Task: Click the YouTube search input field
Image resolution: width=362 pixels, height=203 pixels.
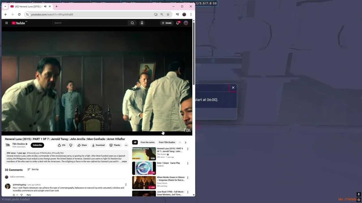Action: pyautogui.click(x=90, y=23)
